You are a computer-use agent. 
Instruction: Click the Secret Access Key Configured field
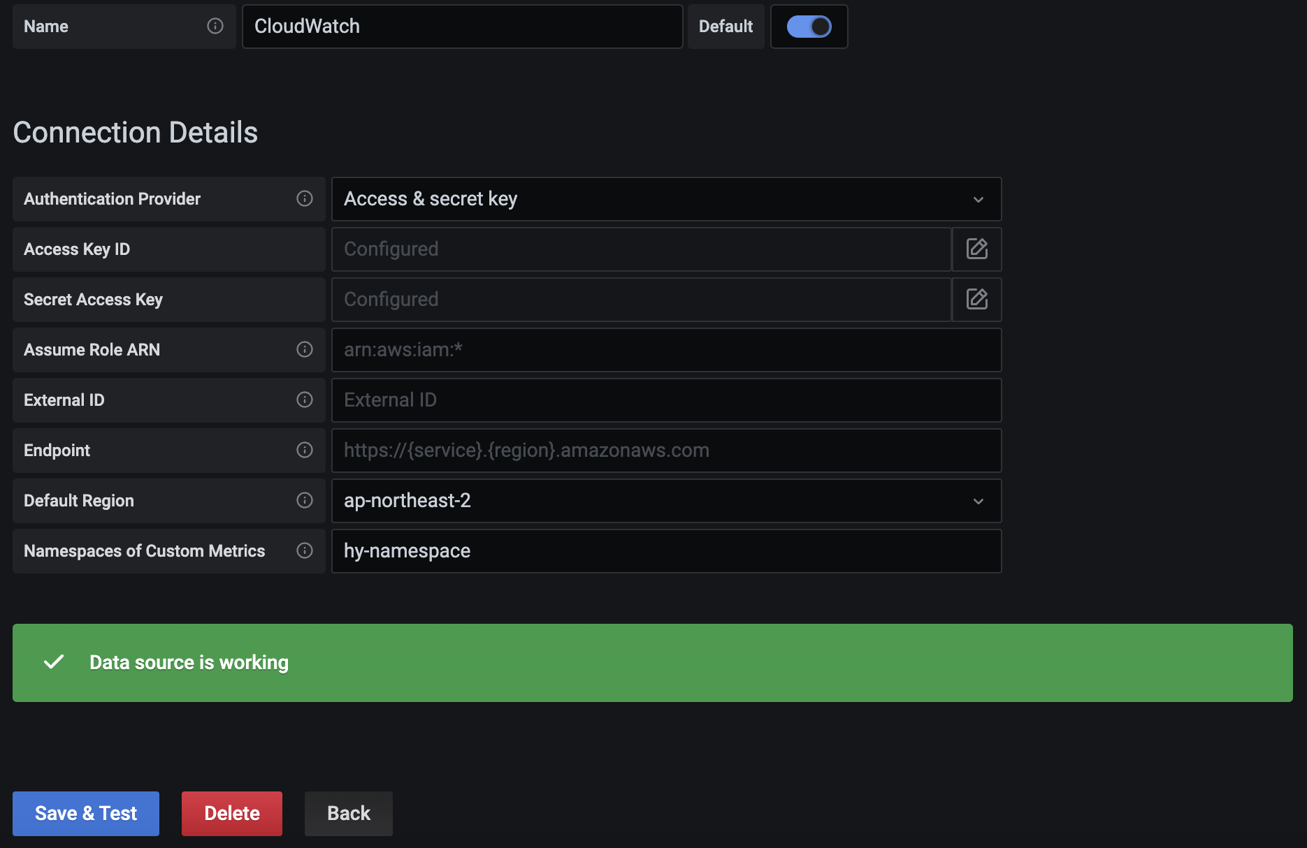click(x=642, y=300)
